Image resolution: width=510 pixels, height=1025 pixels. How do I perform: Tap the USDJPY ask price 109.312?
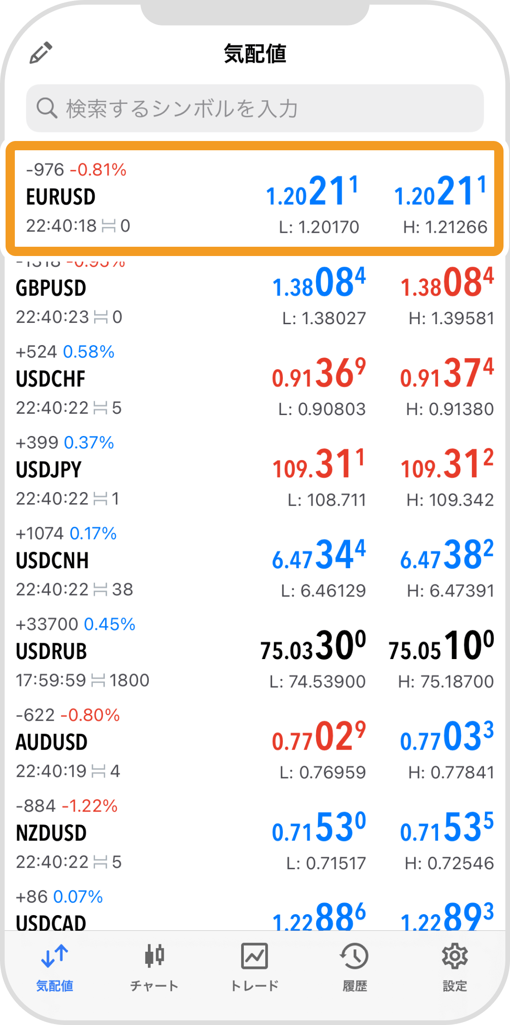pyautogui.click(x=447, y=465)
